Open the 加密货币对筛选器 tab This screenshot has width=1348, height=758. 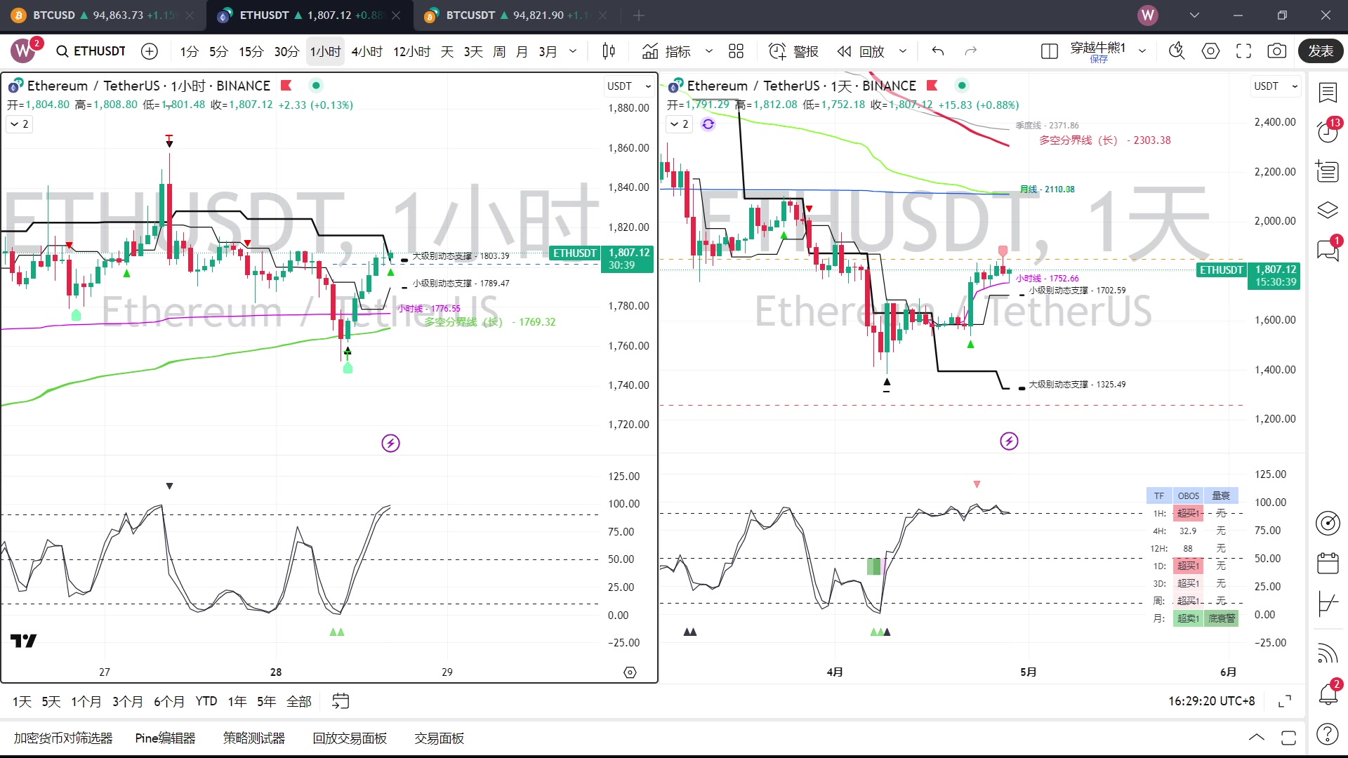click(63, 738)
